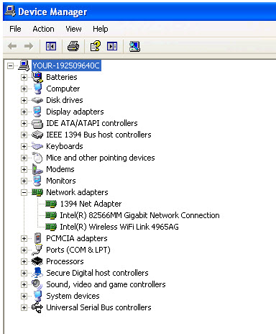Open the Action menu

(43, 29)
